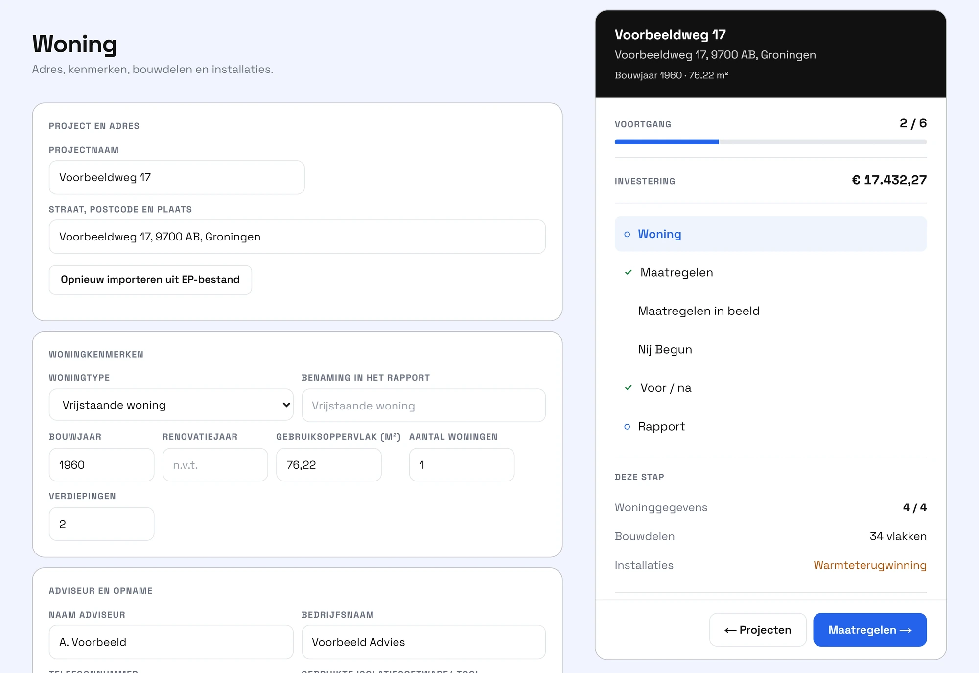Click the 'Woning' page heading

pos(74,44)
